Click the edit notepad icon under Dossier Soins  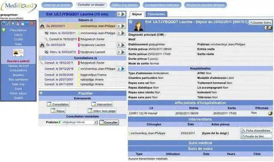tap(266, 28)
